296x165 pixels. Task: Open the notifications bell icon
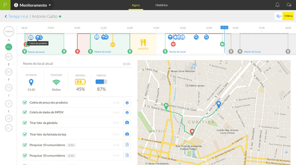click(277, 5)
